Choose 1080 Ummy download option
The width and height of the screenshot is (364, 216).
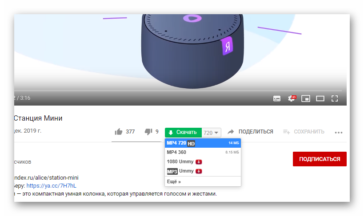(203, 161)
